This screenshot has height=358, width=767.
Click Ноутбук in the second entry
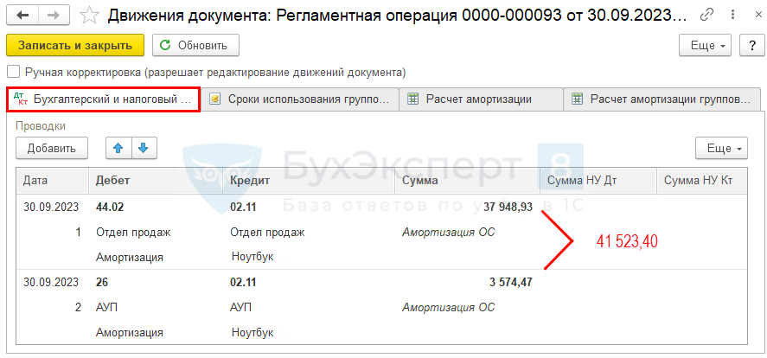click(252, 333)
